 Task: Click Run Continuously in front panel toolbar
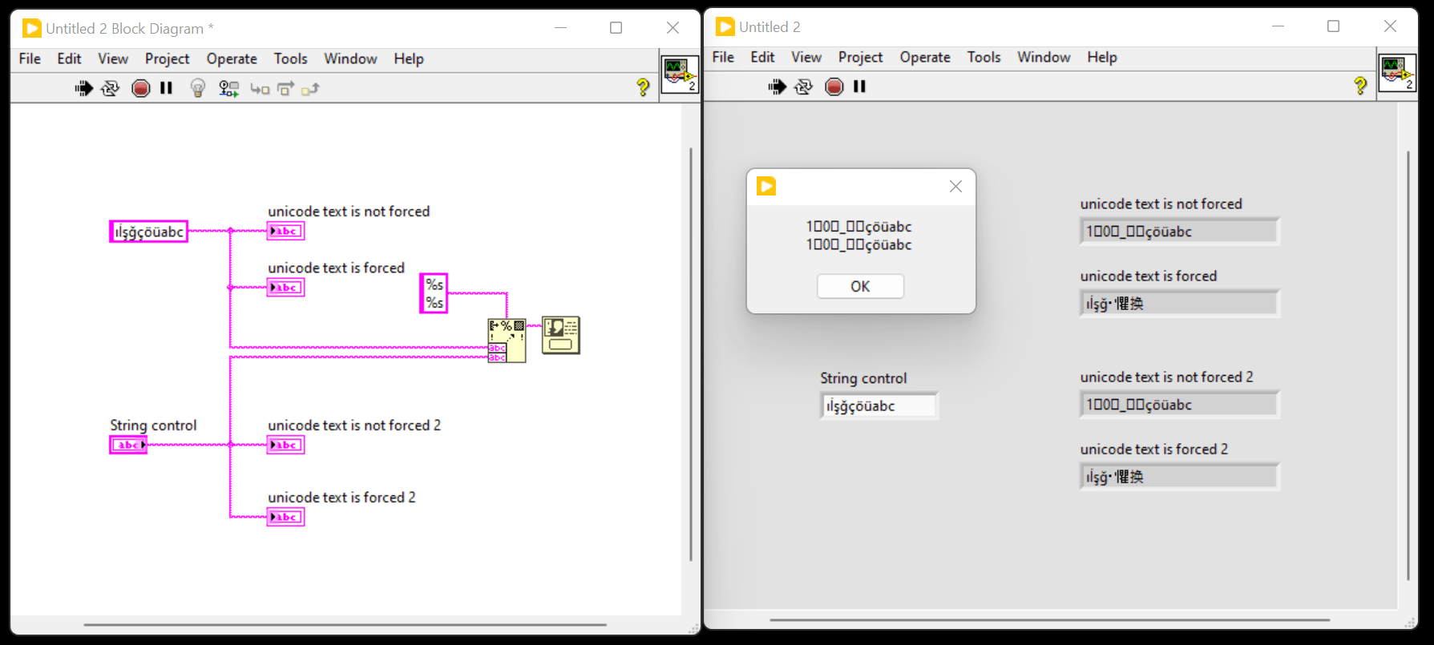(803, 87)
